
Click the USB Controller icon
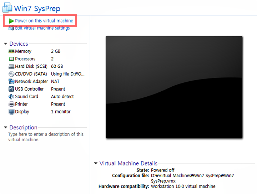coord(11,89)
